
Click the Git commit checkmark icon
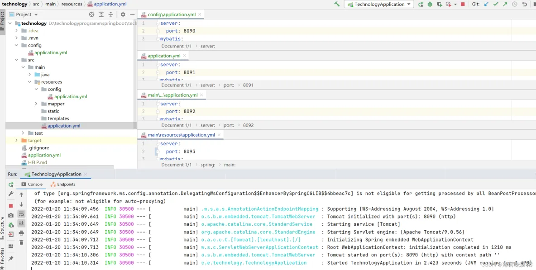[496, 4]
